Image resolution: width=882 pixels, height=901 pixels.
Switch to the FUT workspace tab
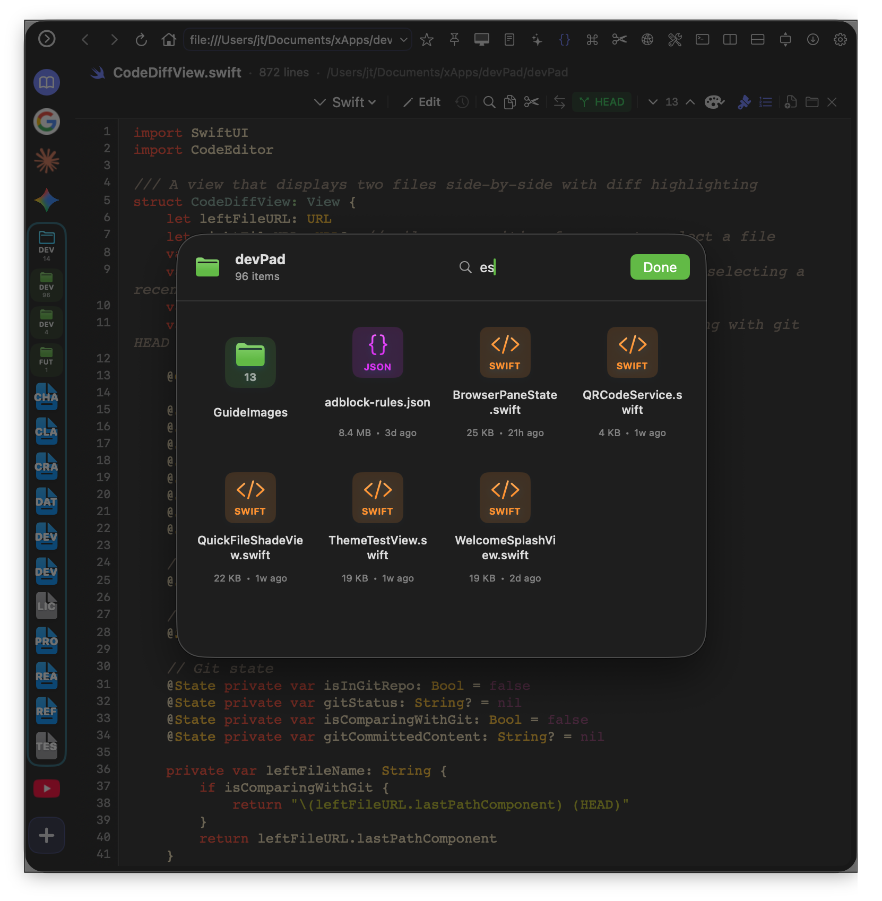47,359
